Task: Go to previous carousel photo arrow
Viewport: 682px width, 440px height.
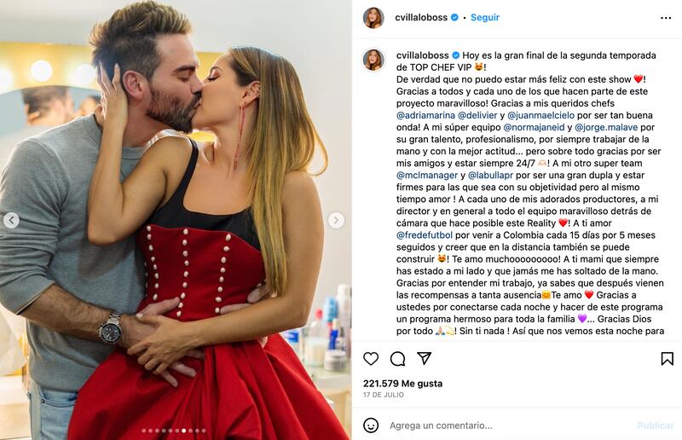Action: click(11, 220)
